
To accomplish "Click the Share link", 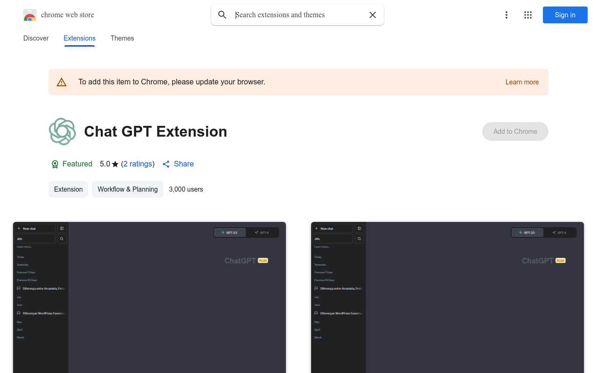I will [x=178, y=164].
